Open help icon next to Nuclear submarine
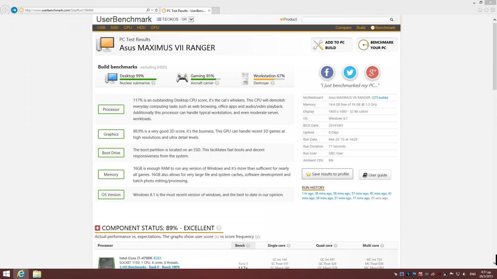Screen dimensions: 497x279 tap(154, 83)
